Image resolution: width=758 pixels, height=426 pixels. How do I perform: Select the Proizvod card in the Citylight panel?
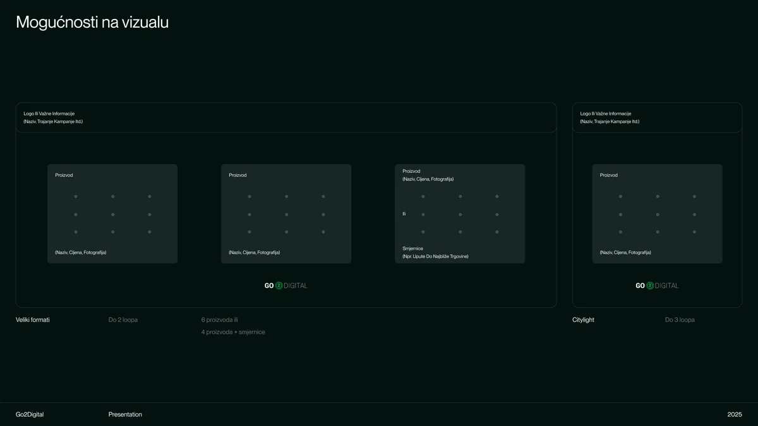tap(657, 214)
